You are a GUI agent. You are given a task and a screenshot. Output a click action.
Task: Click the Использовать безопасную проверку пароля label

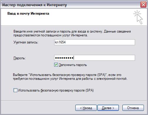[x=56, y=90]
